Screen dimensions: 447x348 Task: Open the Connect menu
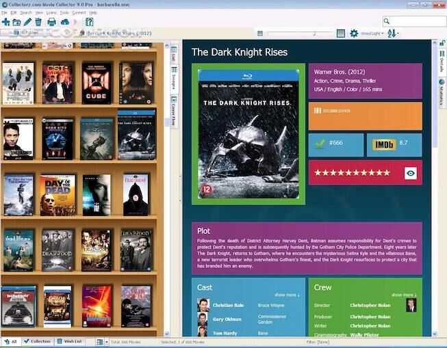point(79,12)
